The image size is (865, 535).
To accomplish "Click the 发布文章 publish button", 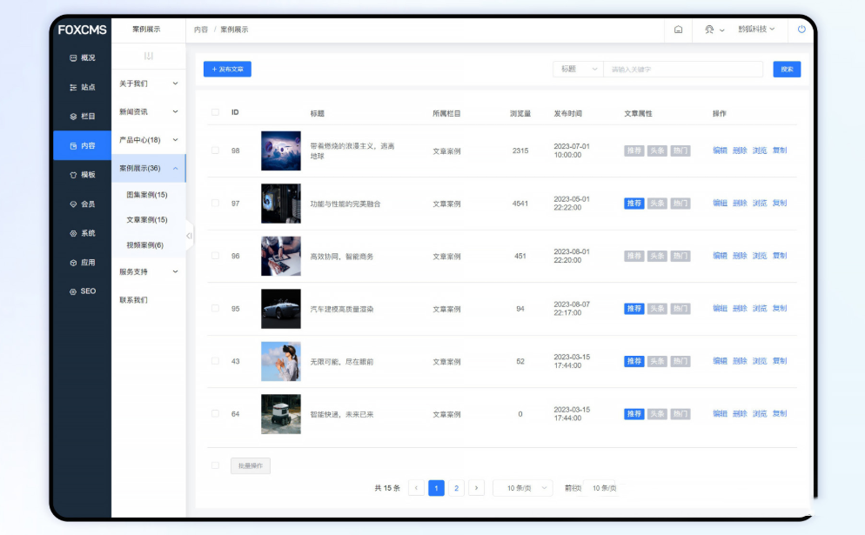I will (x=227, y=69).
